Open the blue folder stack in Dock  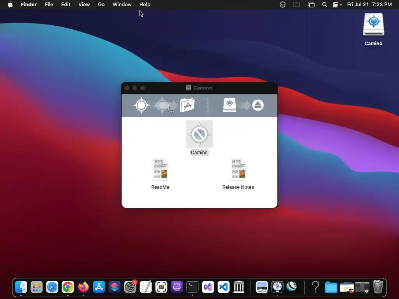pyautogui.click(x=331, y=287)
